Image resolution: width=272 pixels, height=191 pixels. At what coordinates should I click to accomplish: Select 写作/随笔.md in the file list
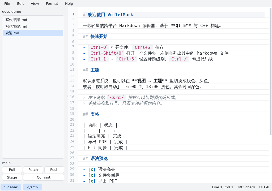point(33,26)
